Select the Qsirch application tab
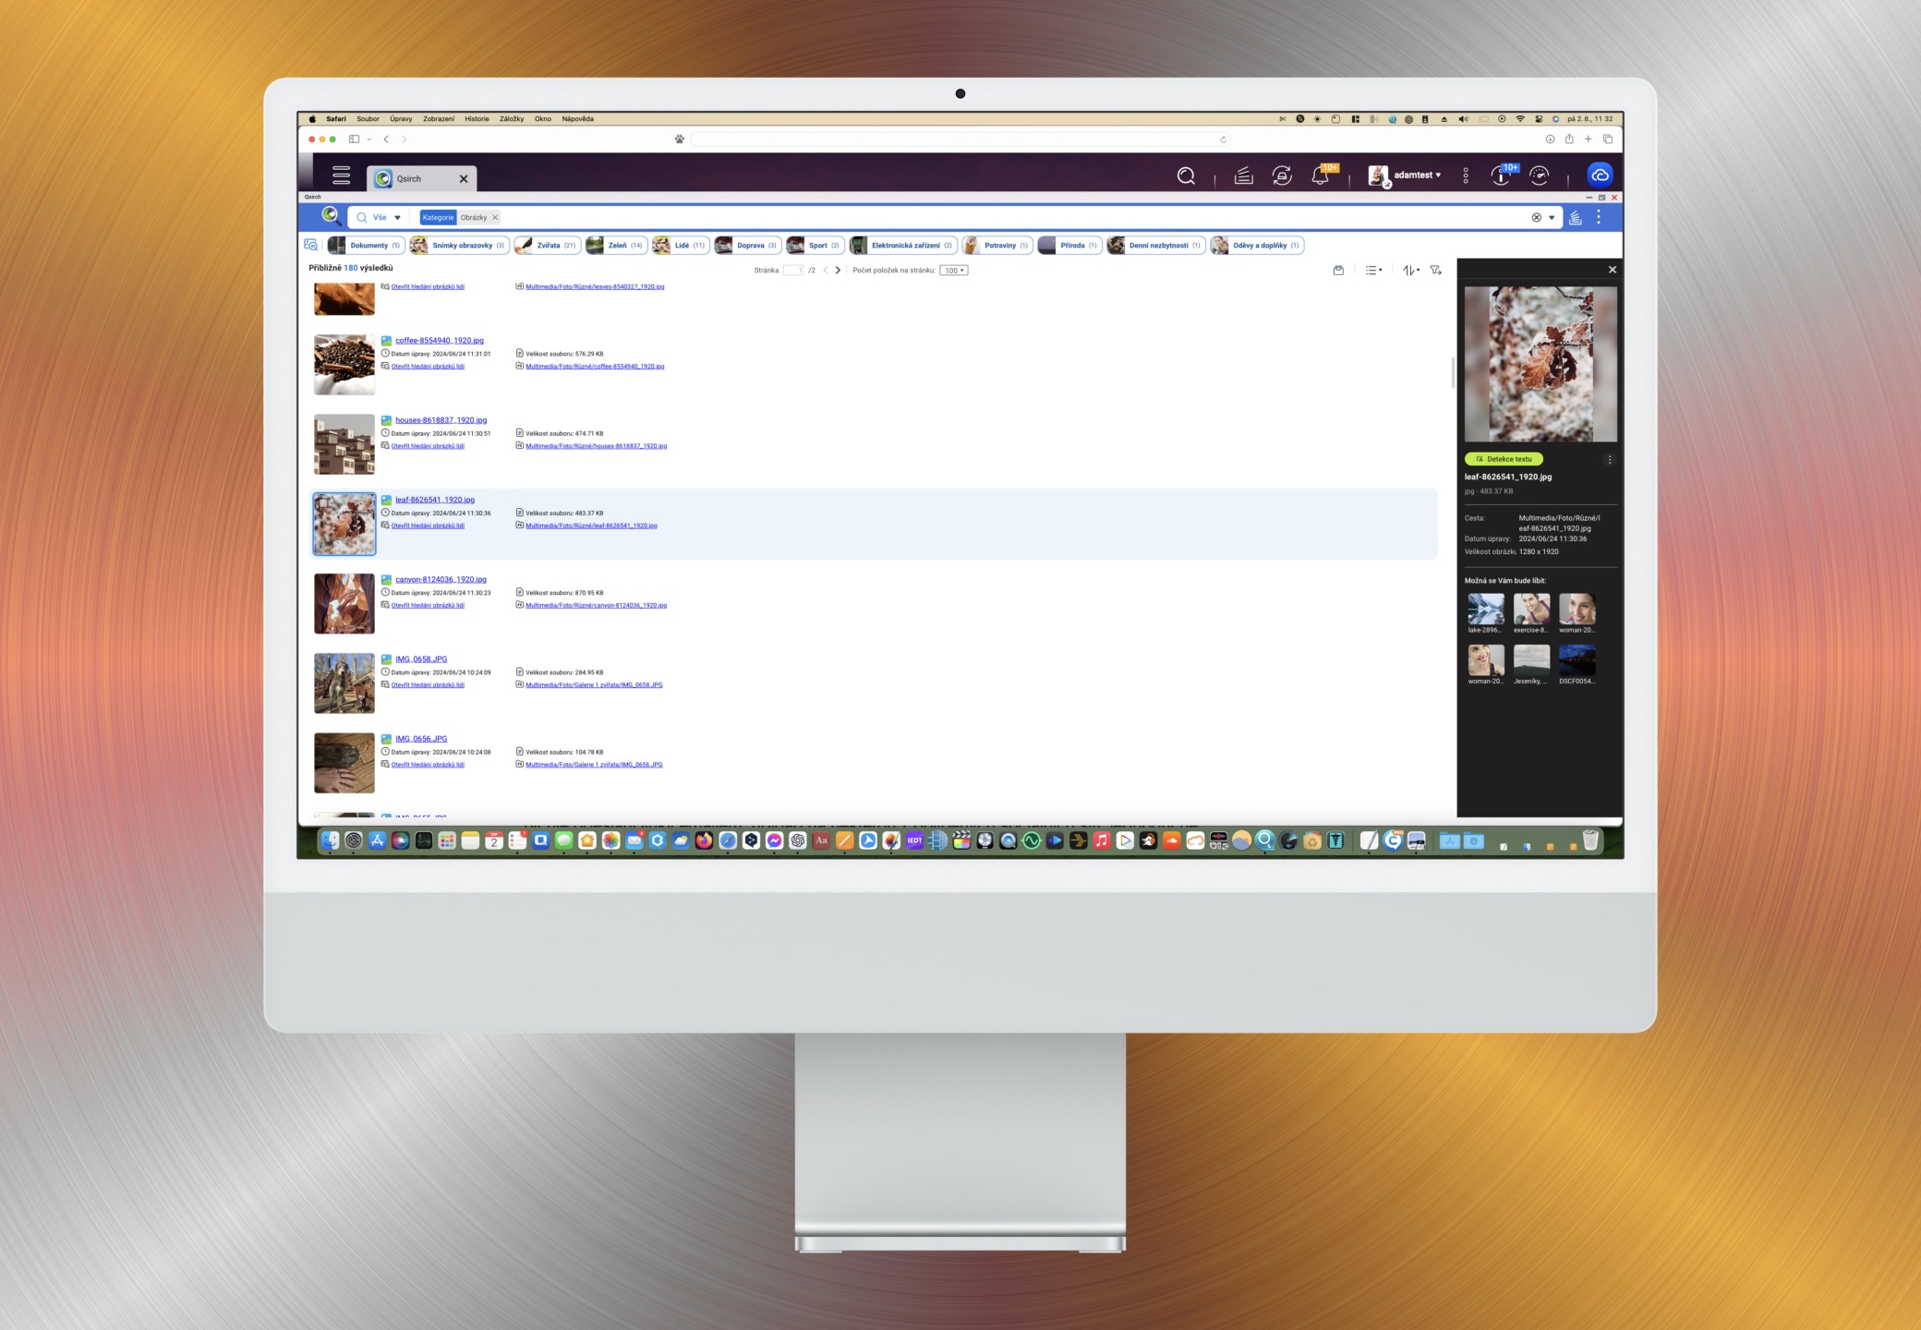 coord(409,179)
